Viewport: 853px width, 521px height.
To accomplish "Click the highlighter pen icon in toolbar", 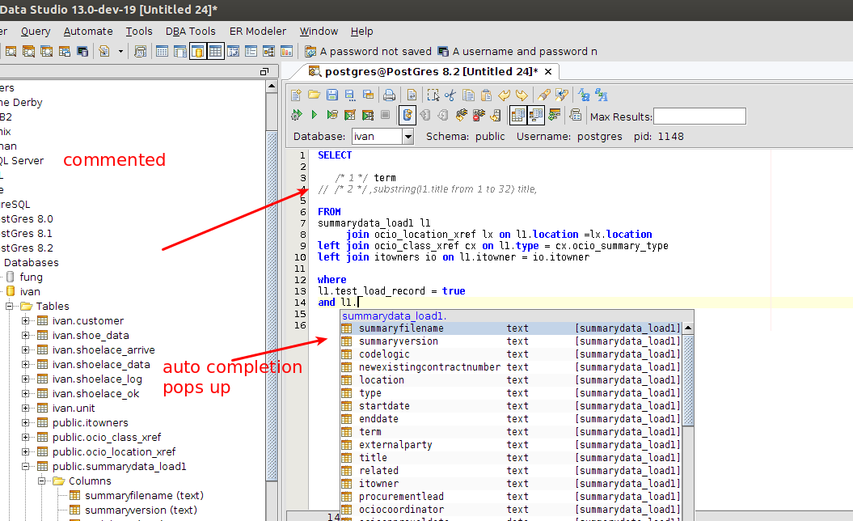I will click(x=543, y=95).
